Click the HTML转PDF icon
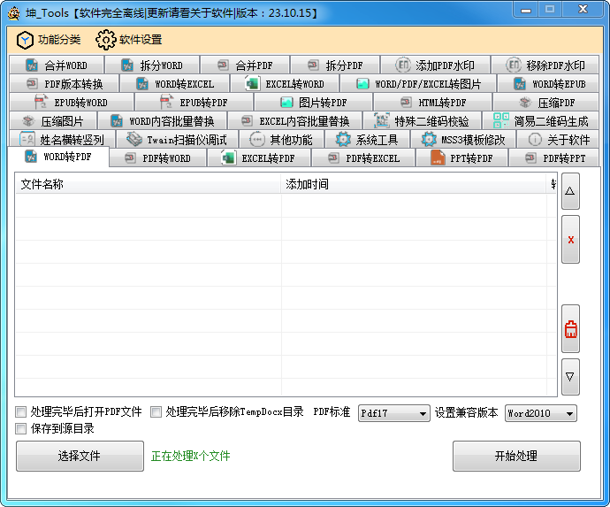 [406, 102]
